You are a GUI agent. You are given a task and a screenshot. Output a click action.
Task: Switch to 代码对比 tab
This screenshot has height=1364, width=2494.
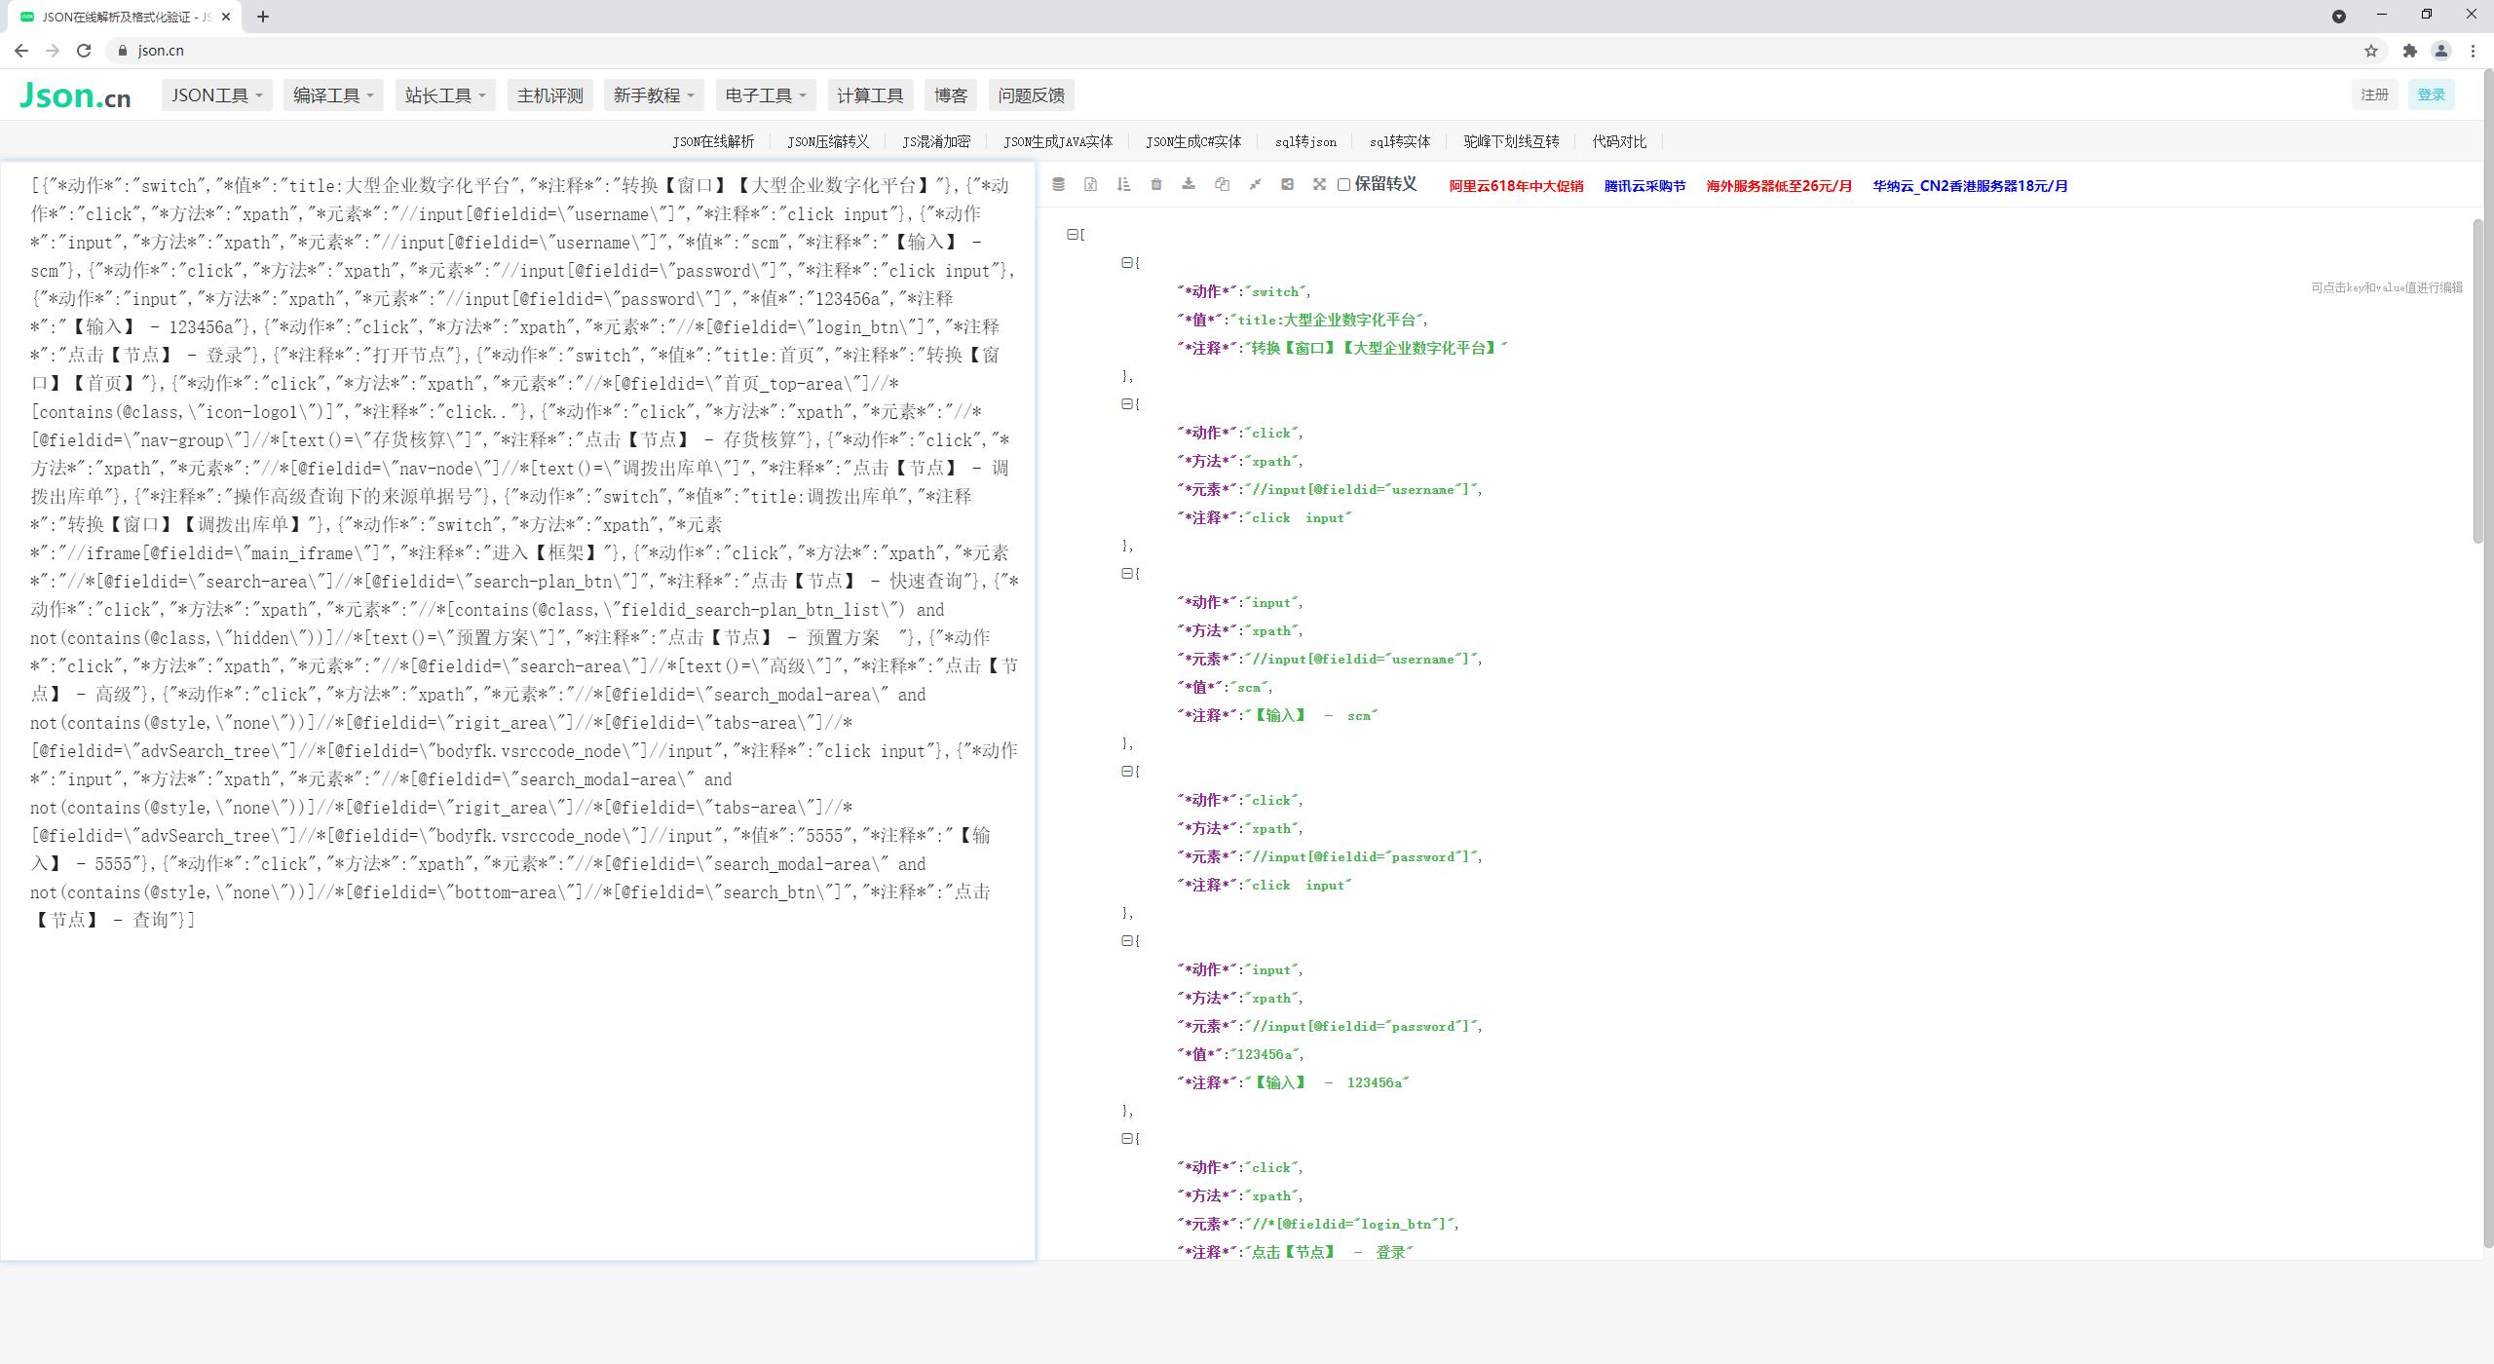click(1619, 142)
